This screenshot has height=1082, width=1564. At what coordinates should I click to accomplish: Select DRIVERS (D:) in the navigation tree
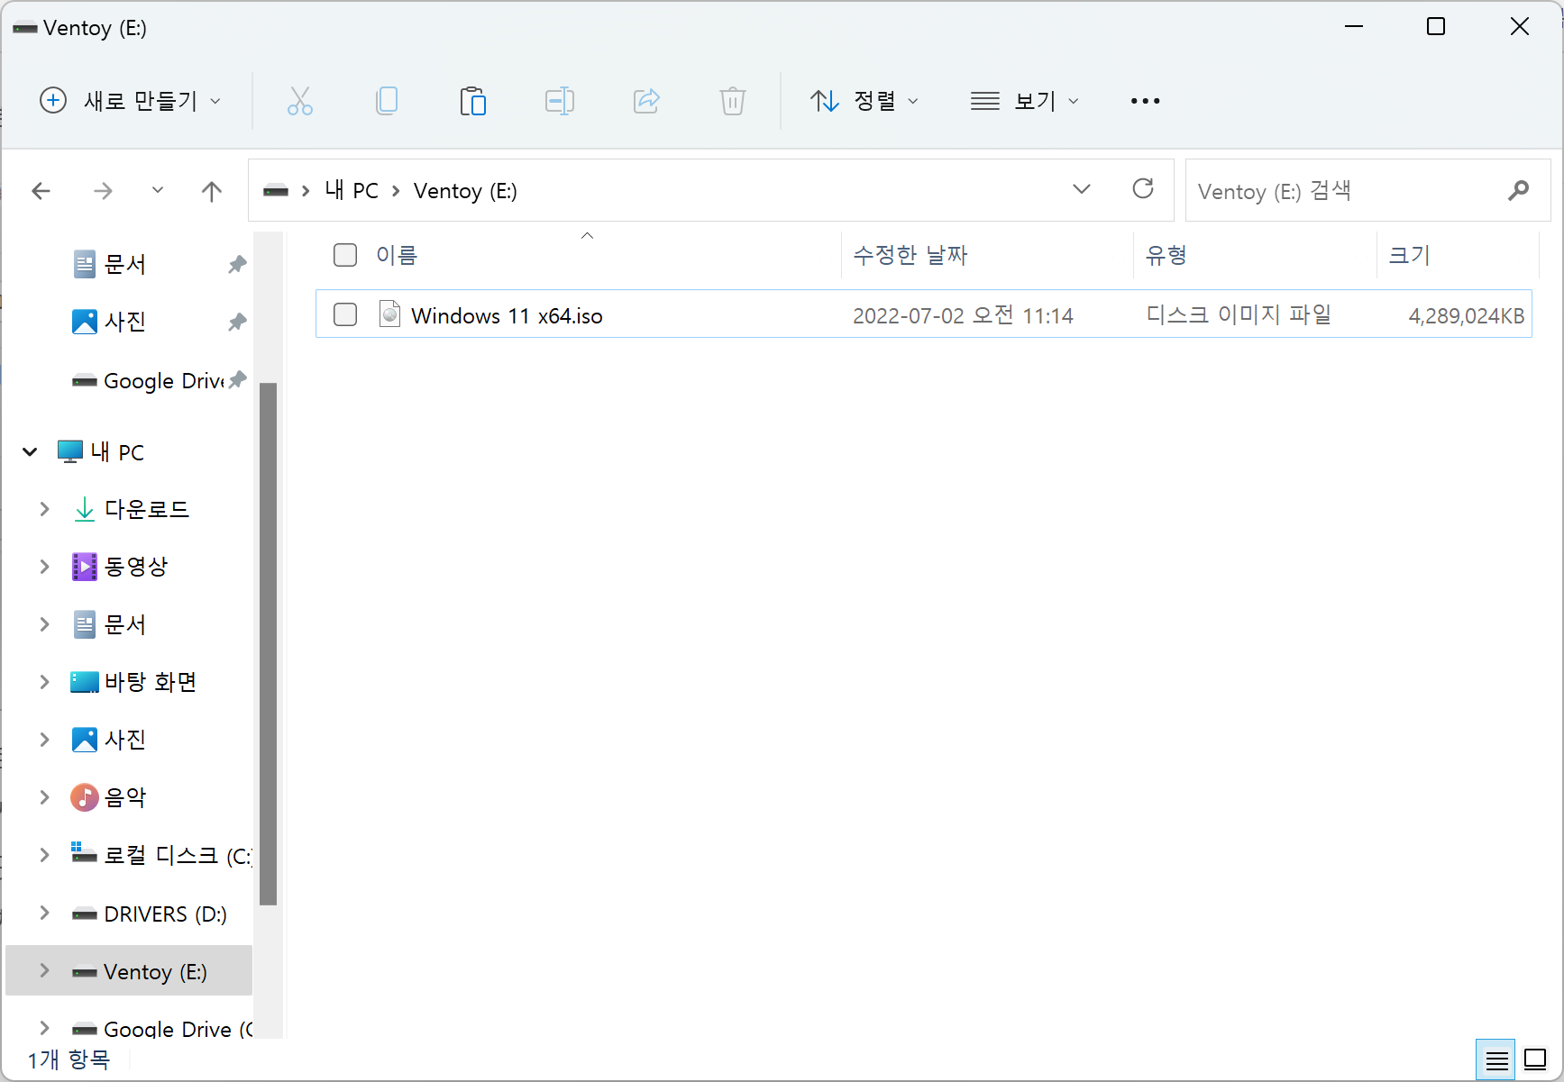coord(165,914)
